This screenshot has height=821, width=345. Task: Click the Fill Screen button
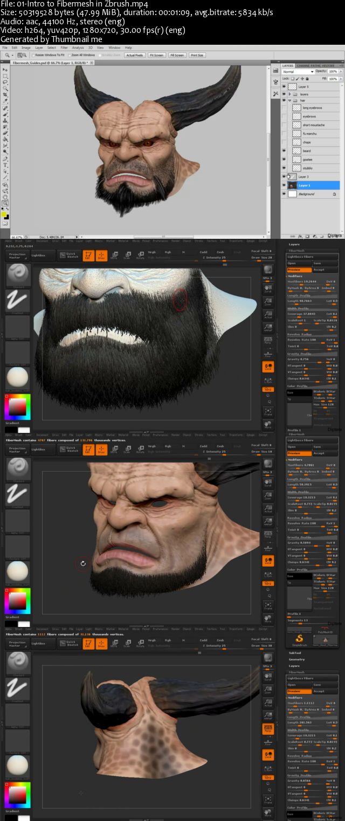177,55
